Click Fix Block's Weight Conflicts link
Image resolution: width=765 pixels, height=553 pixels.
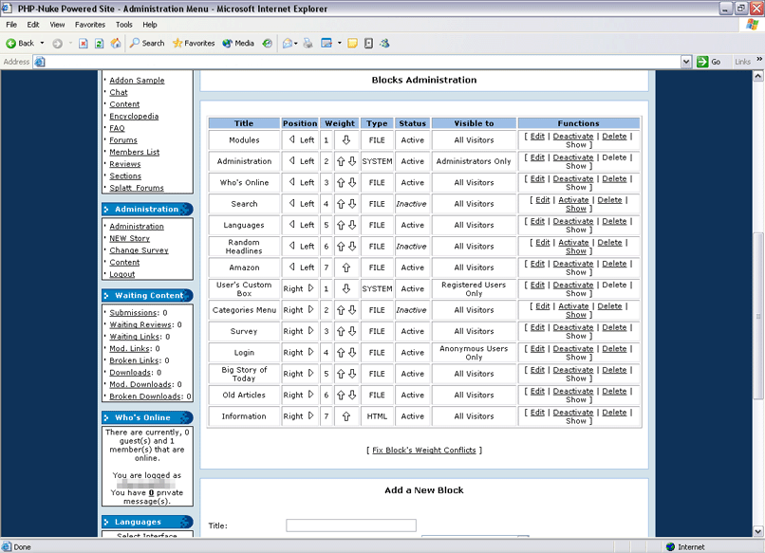pyautogui.click(x=424, y=450)
